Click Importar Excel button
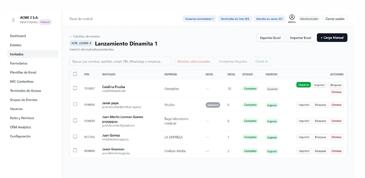 [301, 38]
